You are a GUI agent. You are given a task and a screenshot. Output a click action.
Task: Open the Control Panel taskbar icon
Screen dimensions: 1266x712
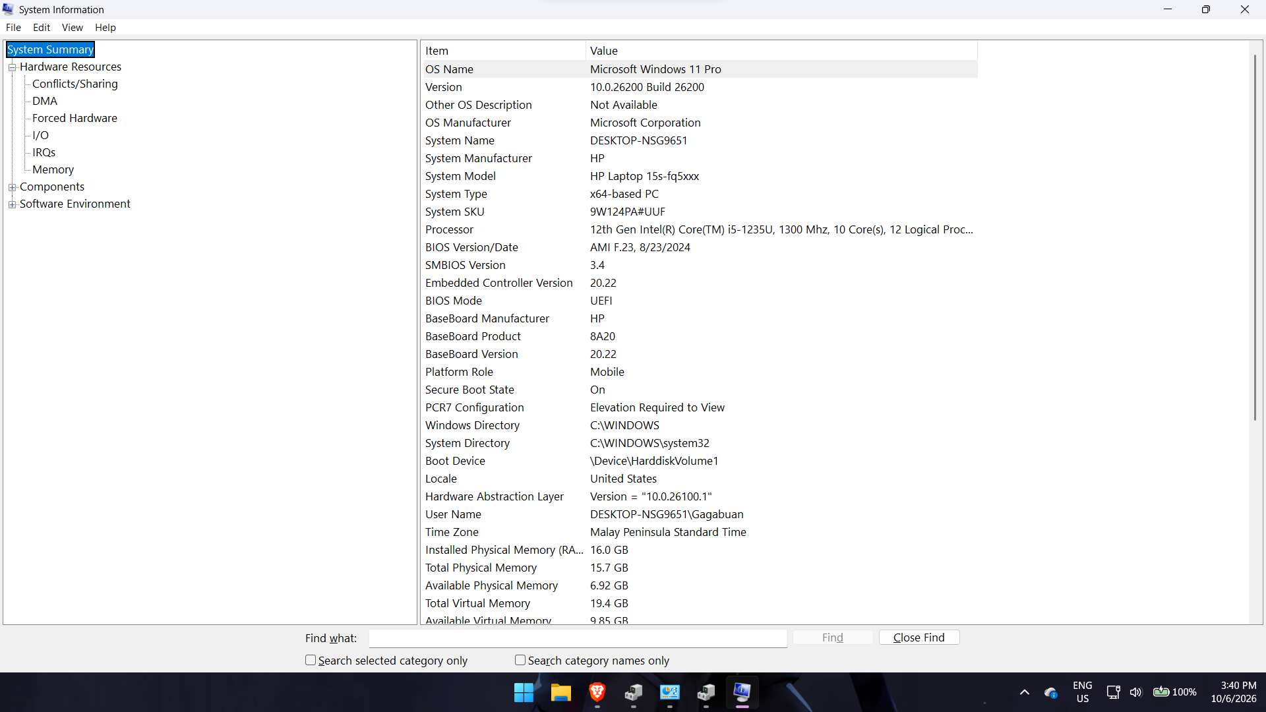coord(670,692)
